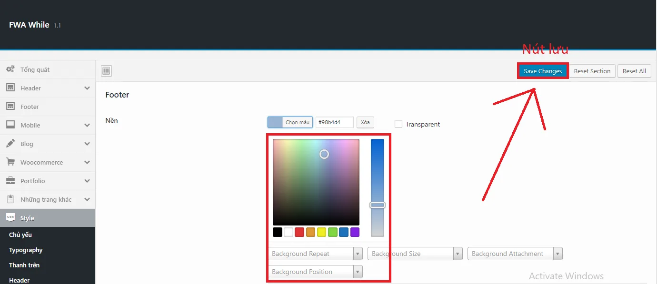Click the Blog pencil icon
Image resolution: width=657 pixels, height=284 pixels.
pos(10,143)
